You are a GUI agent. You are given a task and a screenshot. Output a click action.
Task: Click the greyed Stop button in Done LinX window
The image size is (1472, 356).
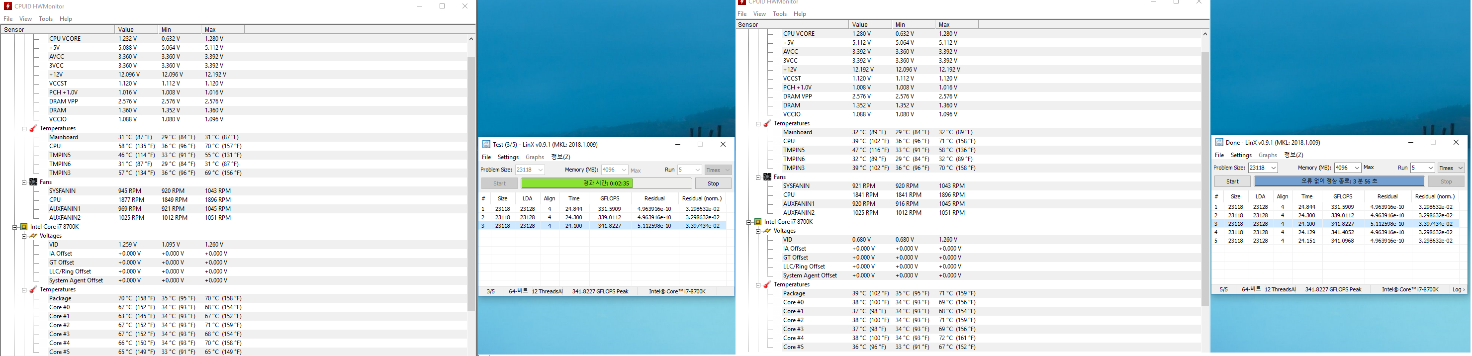coord(1446,181)
